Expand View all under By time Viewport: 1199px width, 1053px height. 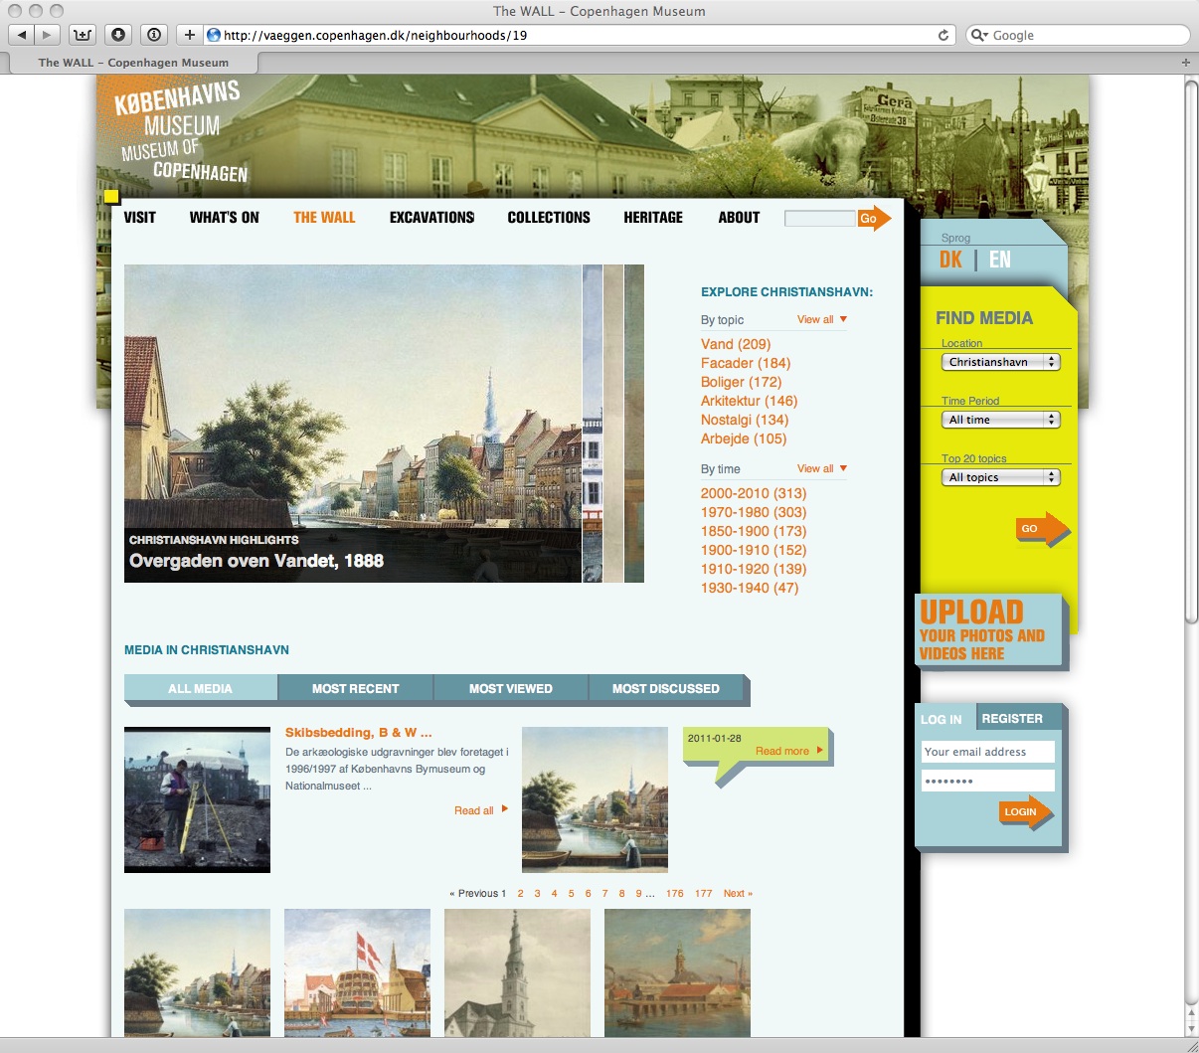tap(822, 468)
